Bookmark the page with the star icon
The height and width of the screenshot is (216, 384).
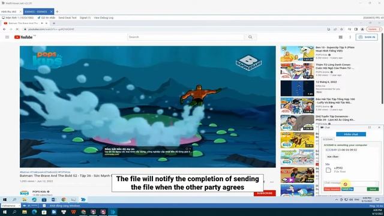pos(341,29)
